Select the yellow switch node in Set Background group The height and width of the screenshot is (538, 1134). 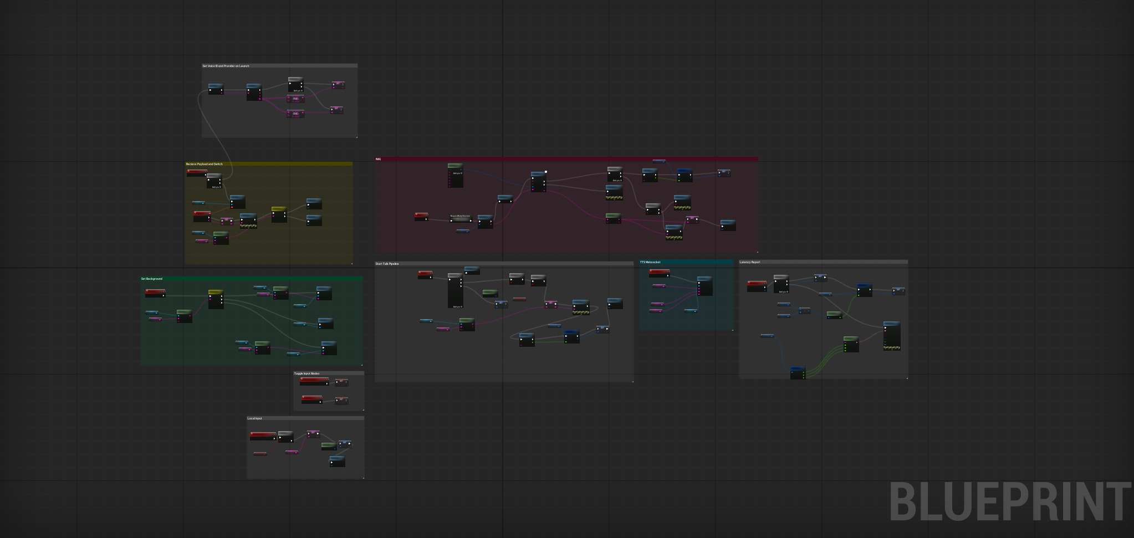tap(216, 299)
